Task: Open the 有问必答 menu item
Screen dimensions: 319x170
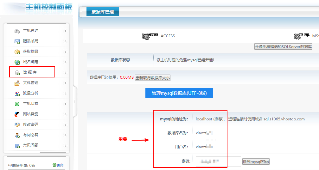Action: (x=31, y=135)
